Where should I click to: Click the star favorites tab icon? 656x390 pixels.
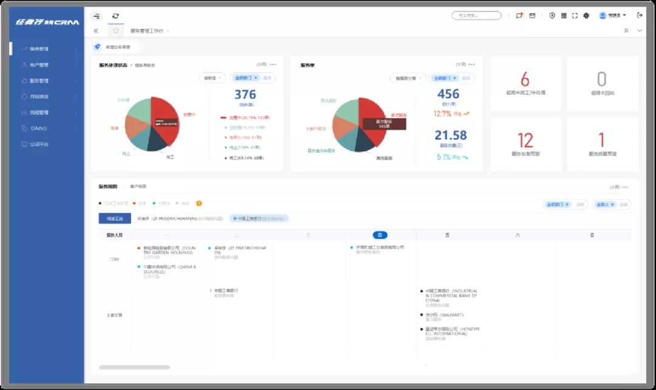point(116,30)
